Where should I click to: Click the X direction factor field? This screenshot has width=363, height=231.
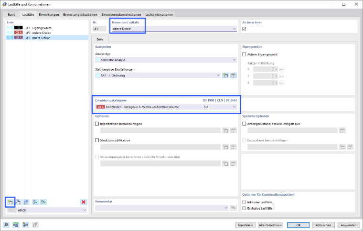(x=265, y=69)
